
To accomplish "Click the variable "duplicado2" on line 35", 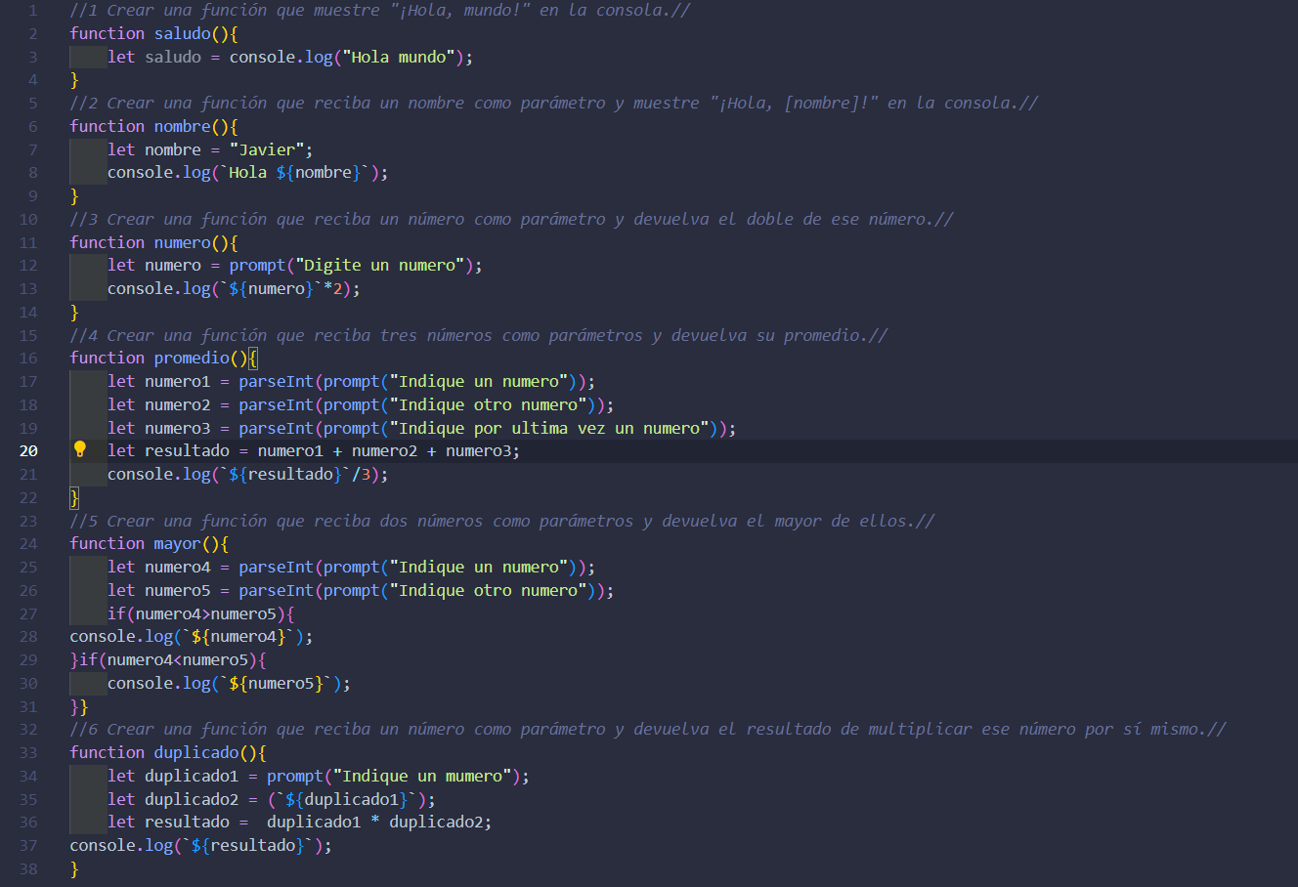I will pyautogui.click(x=192, y=799).
